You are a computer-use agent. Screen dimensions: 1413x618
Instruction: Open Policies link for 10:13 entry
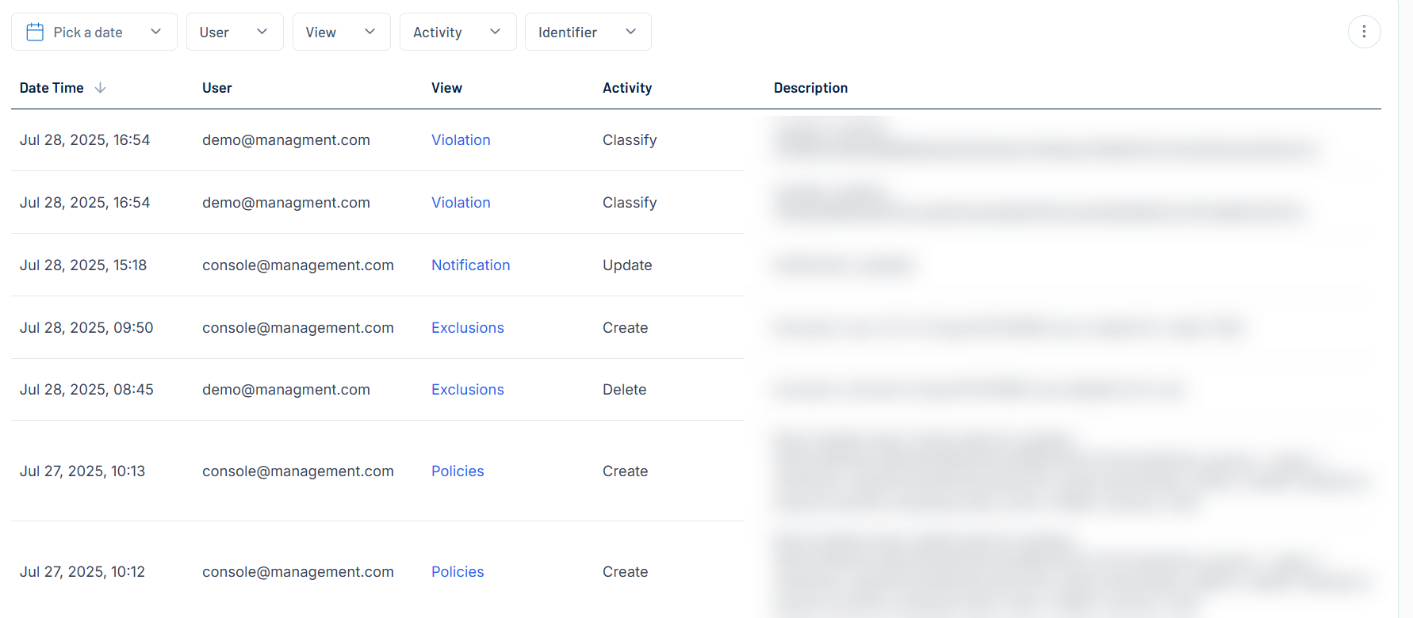(458, 471)
